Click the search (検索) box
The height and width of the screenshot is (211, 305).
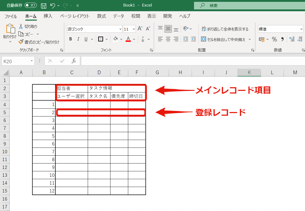pyautogui.click(x=249, y=5)
